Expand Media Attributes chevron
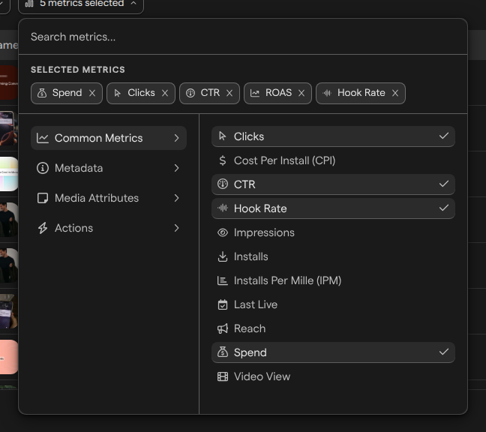486x432 pixels. pyautogui.click(x=177, y=198)
